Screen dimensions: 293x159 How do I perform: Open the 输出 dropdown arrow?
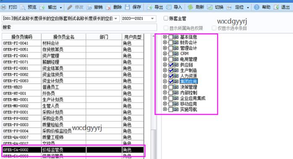coord(61,8)
